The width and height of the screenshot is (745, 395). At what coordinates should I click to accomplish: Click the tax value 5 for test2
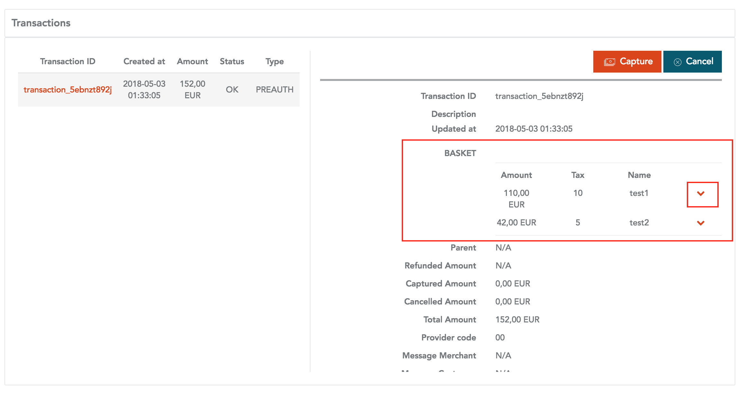(x=578, y=223)
